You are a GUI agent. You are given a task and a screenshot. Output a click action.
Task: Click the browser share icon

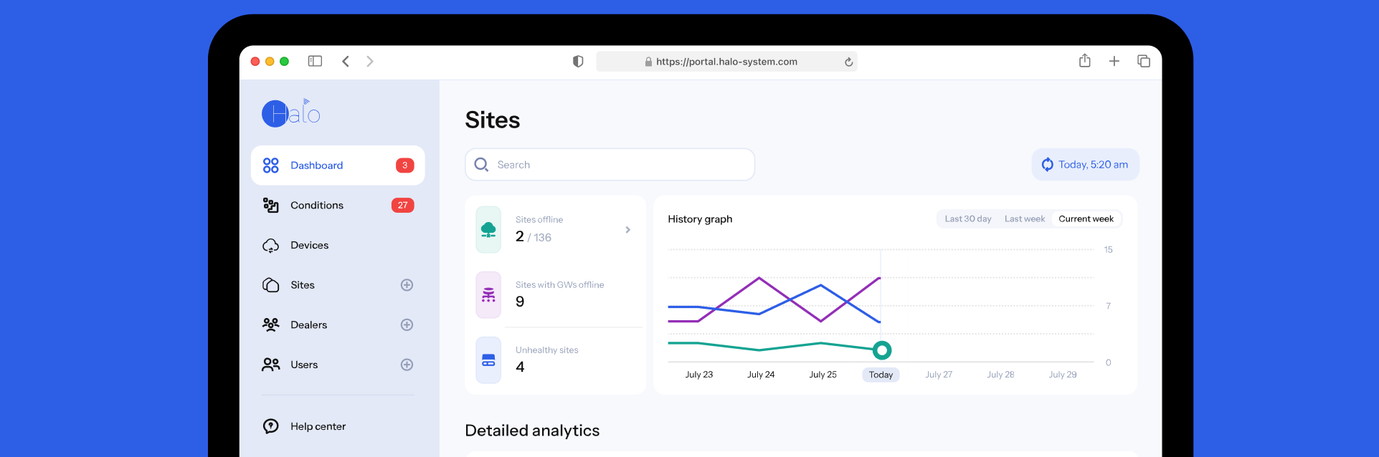(1085, 61)
